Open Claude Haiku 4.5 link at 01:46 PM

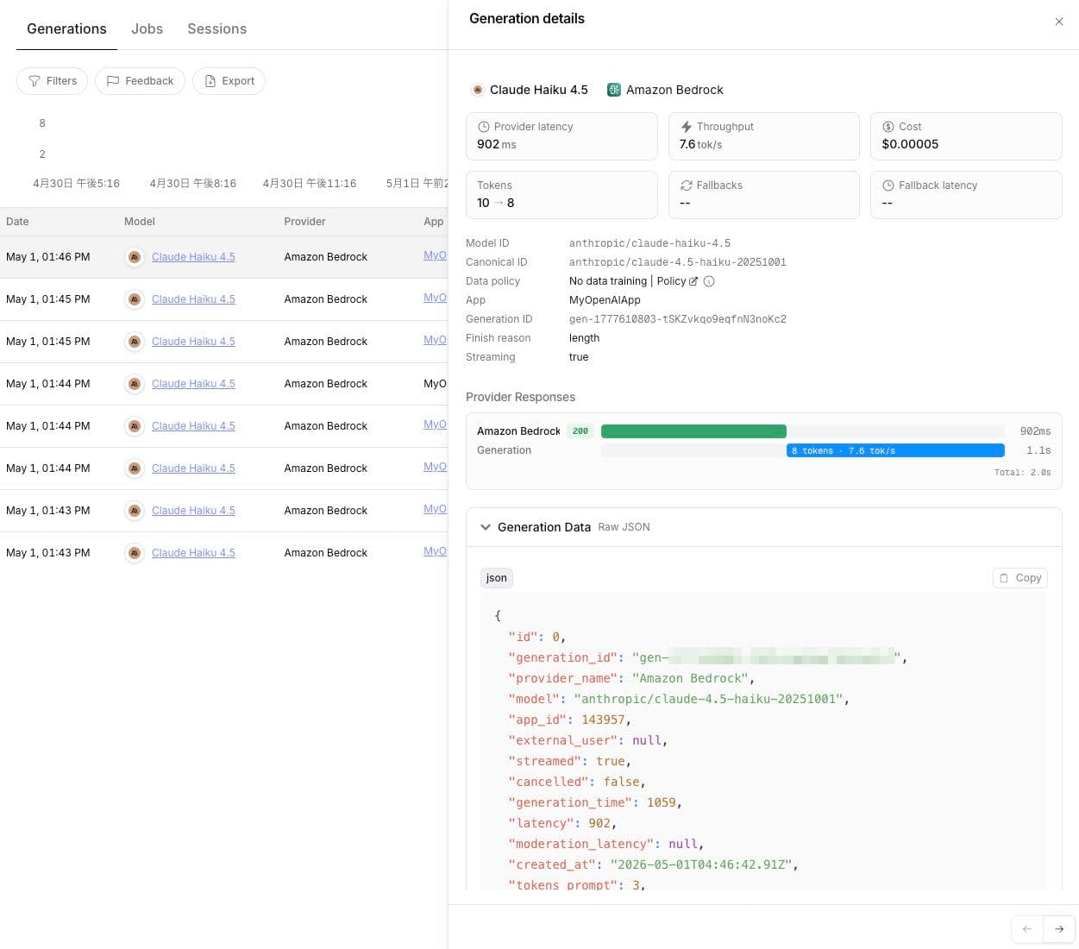pos(193,257)
